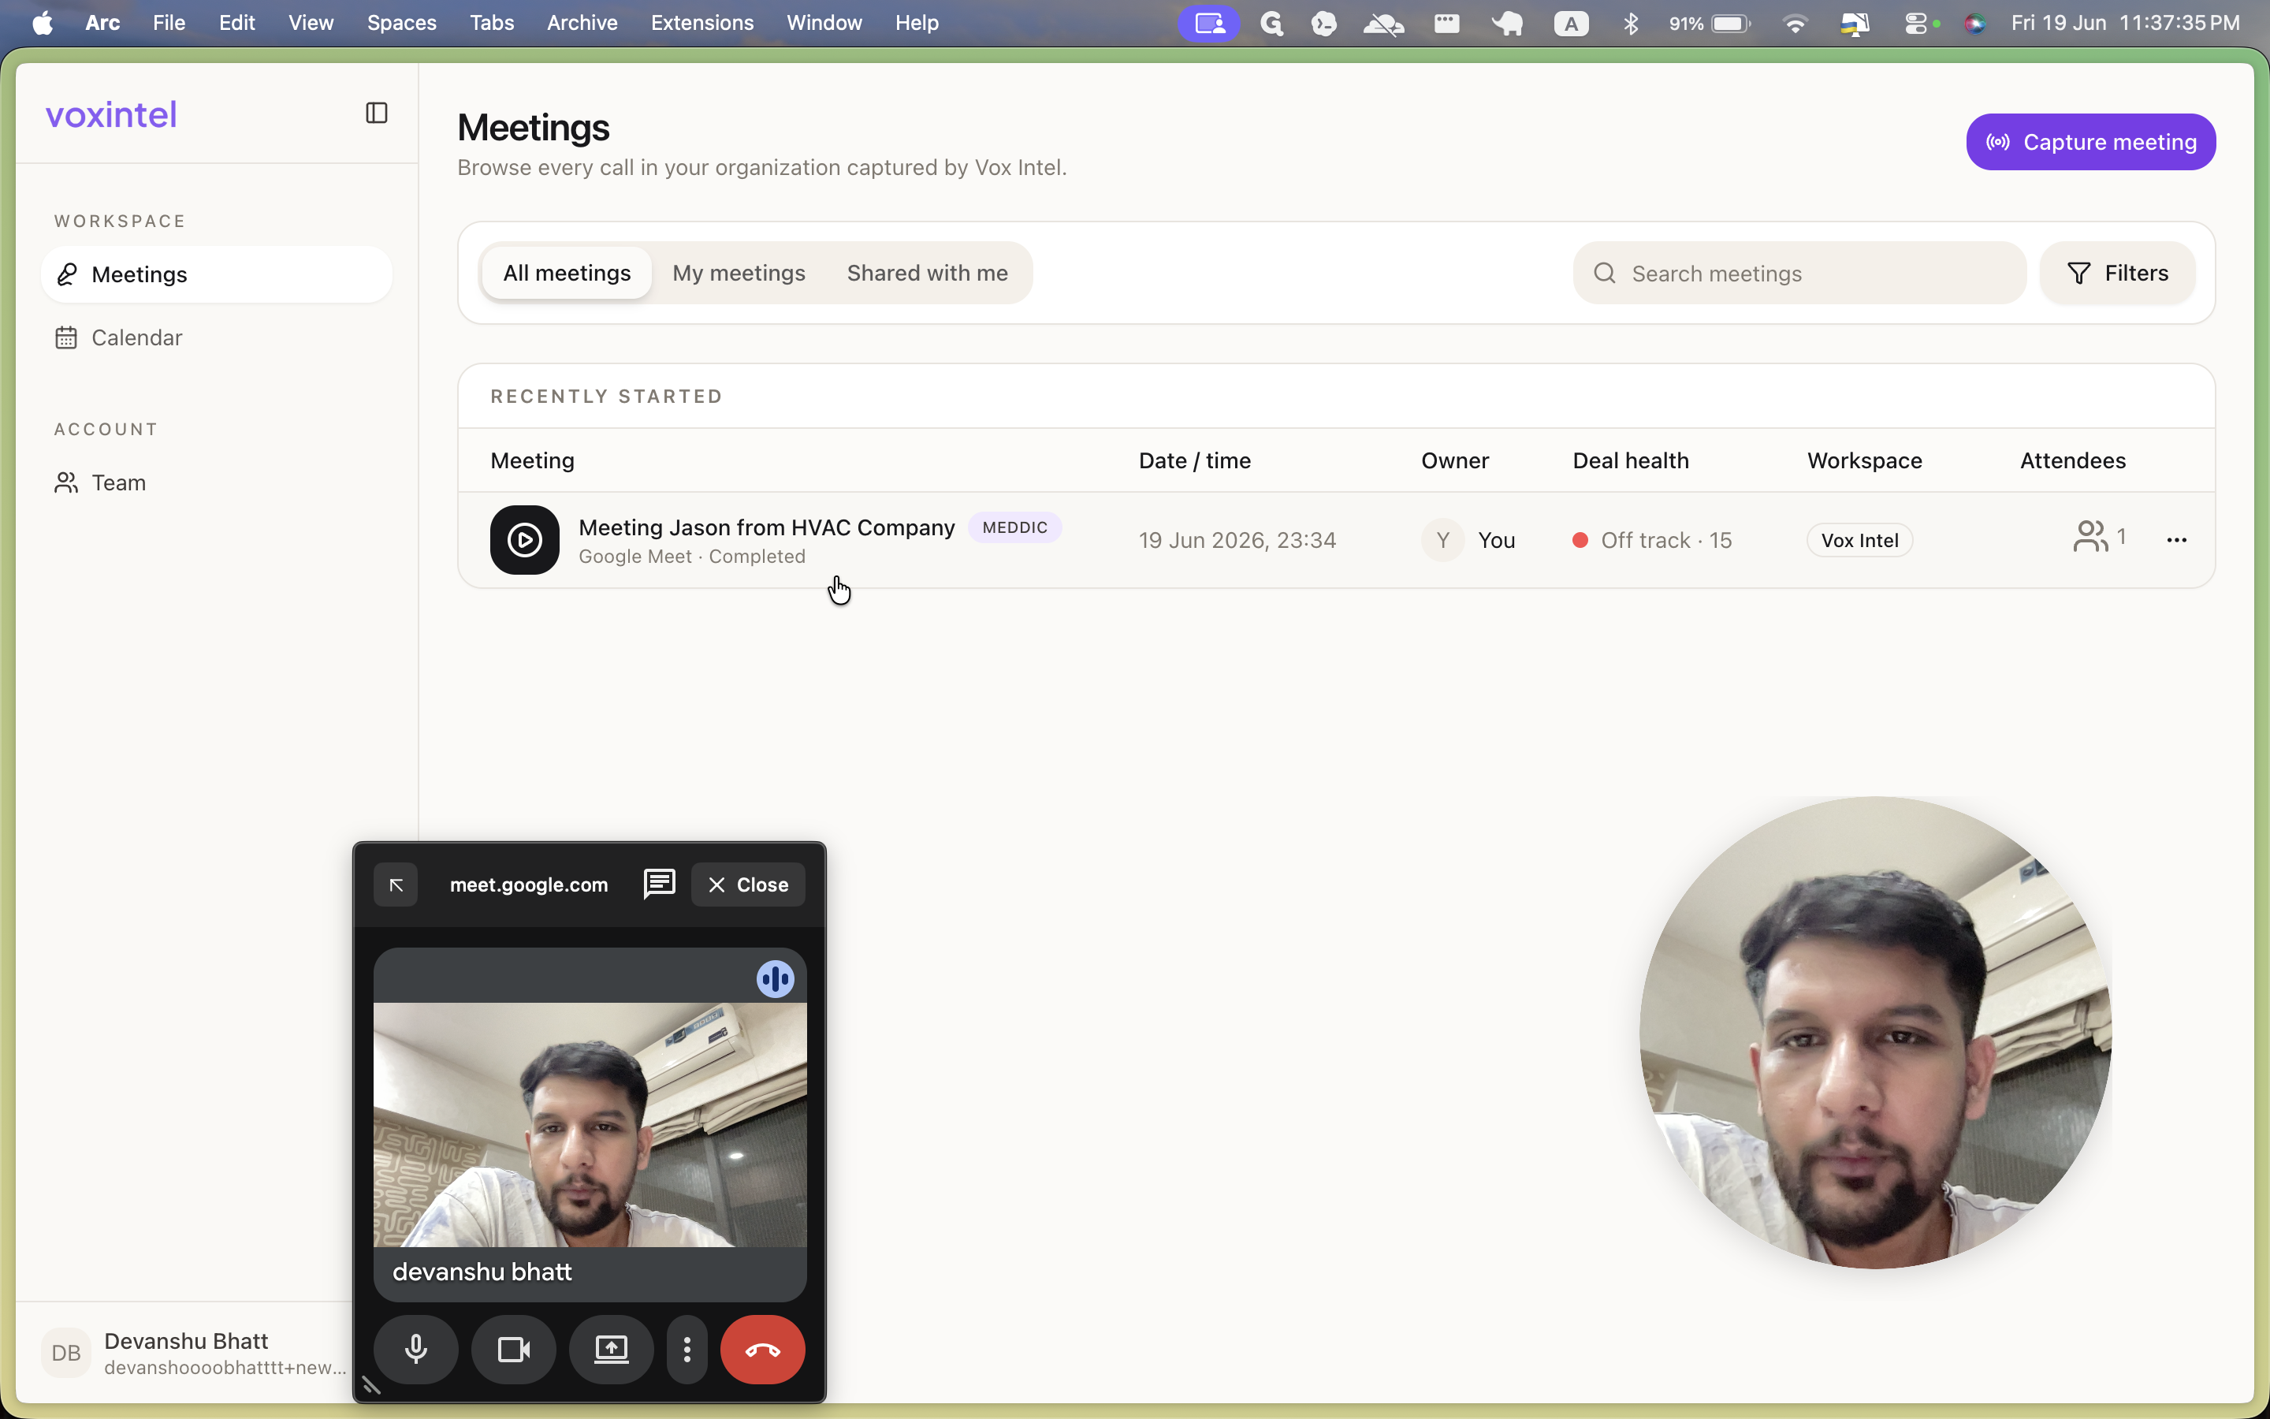Image resolution: width=2270 pixels, height=1419 pixels.
Task: Click the Date / time column header
Action: tap(1194, 461)
